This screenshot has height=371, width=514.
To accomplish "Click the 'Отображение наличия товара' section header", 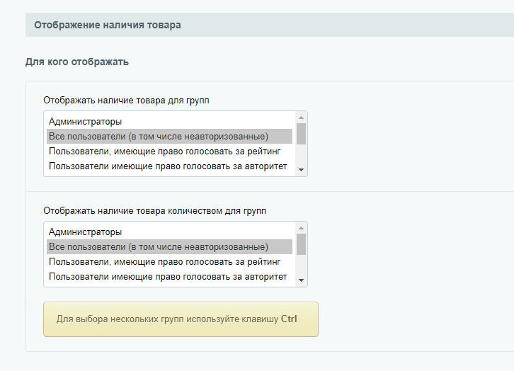I will click(270, 25).
